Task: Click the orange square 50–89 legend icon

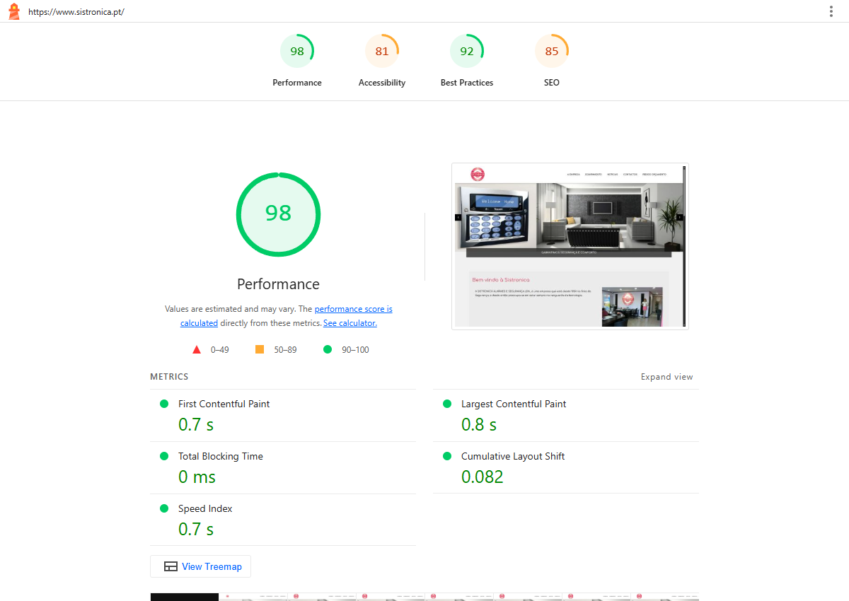Action: tap(260, 349)
